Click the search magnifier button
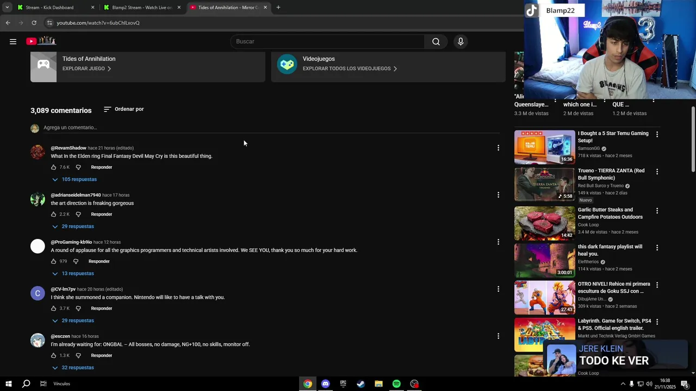This screenshot has width=696, height=391. click(436, 41)
